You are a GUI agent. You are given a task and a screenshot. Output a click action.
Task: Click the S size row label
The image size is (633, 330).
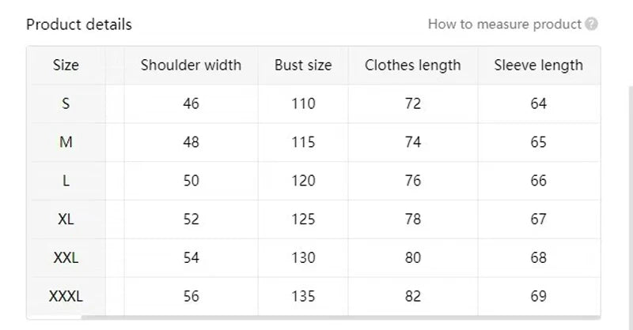coord(66,104)
